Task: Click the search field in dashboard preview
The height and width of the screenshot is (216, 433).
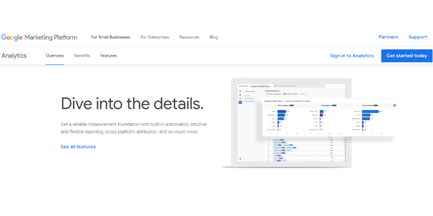Action: click(x=300, y=86)
